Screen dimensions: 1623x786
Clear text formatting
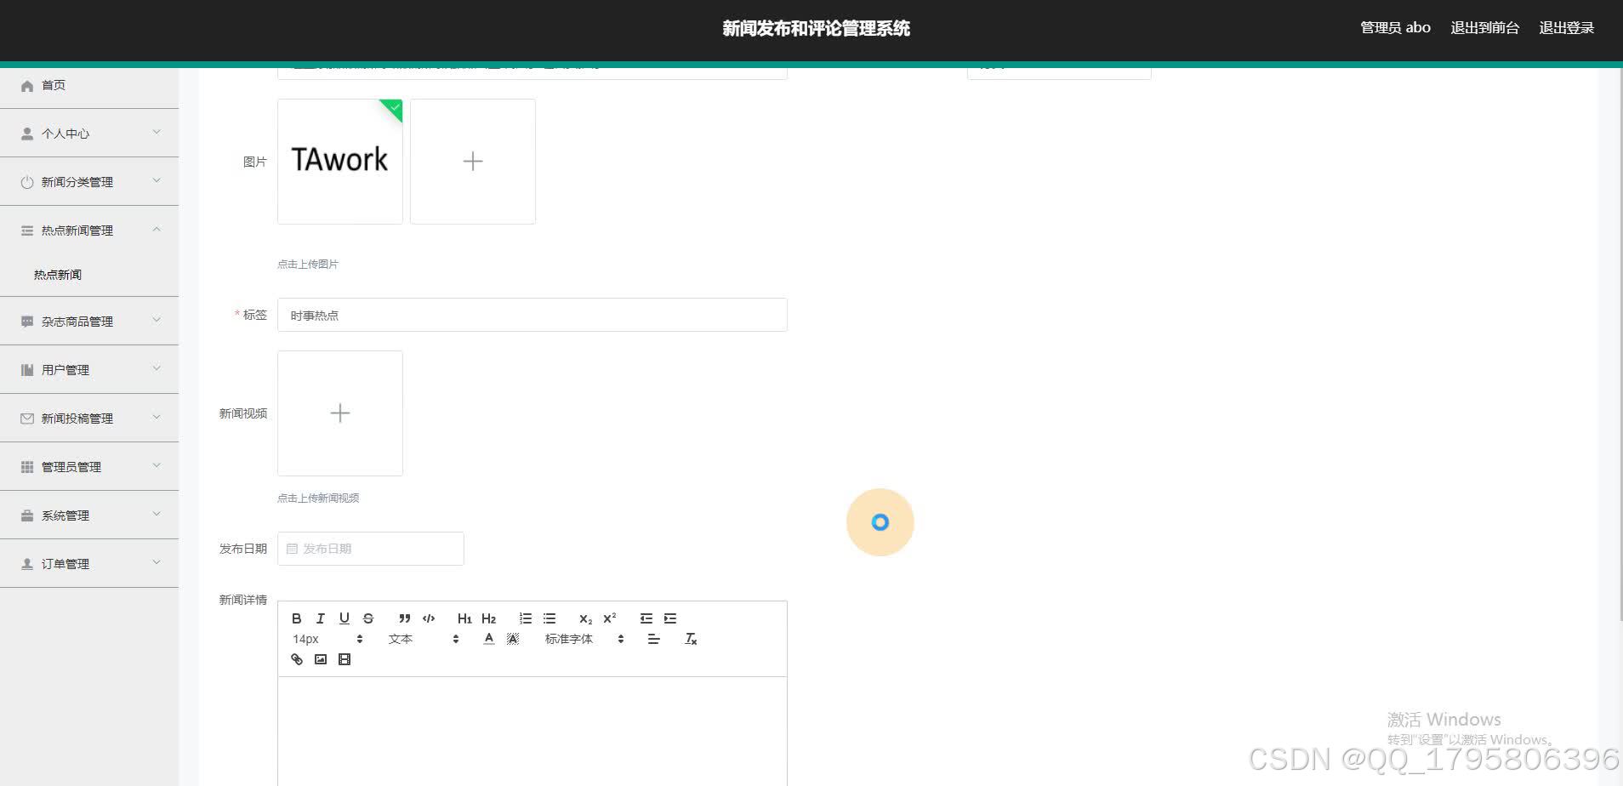click(x=691, y=639)
